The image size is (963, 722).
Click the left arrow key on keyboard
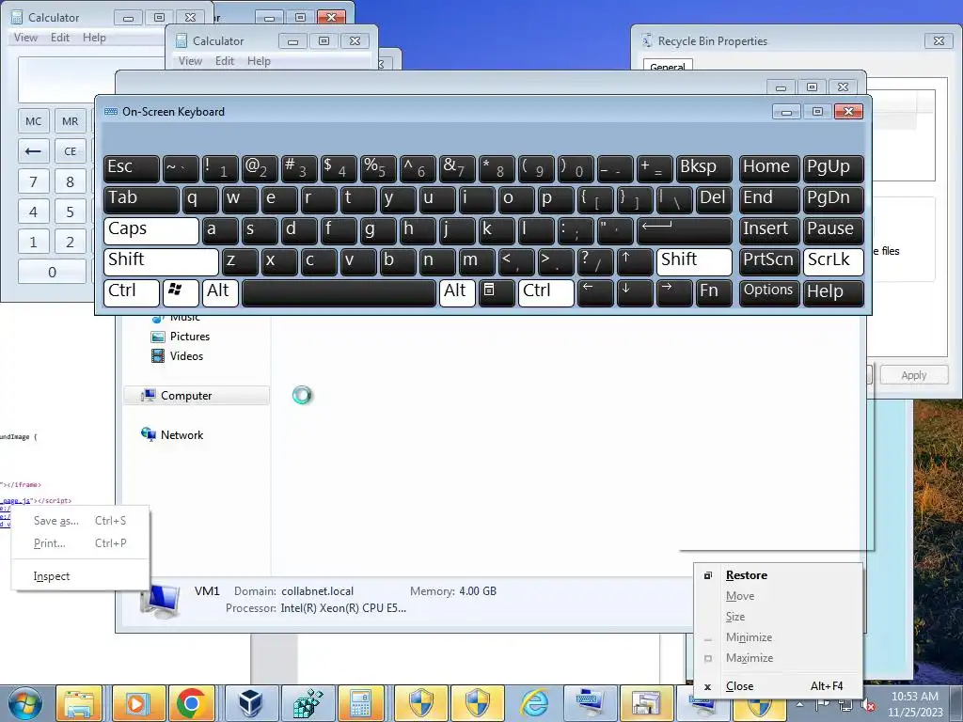595,292
